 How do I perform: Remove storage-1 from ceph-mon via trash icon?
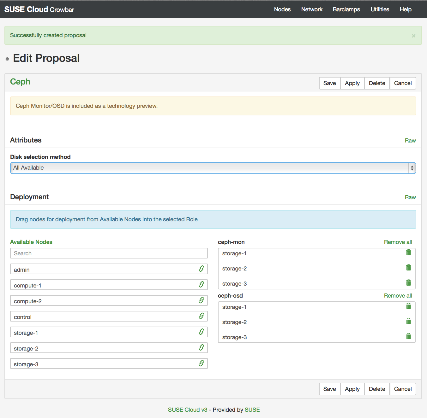[x=409, y=253]
